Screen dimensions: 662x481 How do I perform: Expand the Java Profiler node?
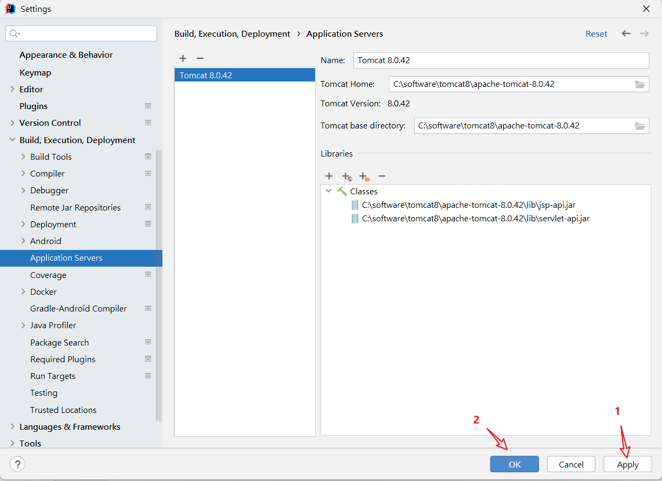click(23, 325)
